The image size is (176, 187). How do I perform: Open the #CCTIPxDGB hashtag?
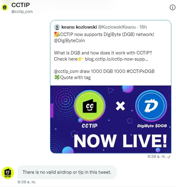(140, 71)
